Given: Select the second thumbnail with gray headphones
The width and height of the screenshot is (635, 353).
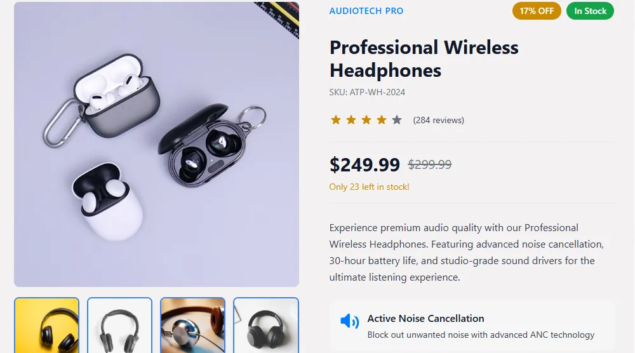Looking at the screenshot, I should click(x=119, y=325).
